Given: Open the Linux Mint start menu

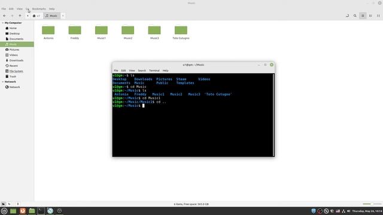Looking at the screenshot, I should [x=4, y=211].
